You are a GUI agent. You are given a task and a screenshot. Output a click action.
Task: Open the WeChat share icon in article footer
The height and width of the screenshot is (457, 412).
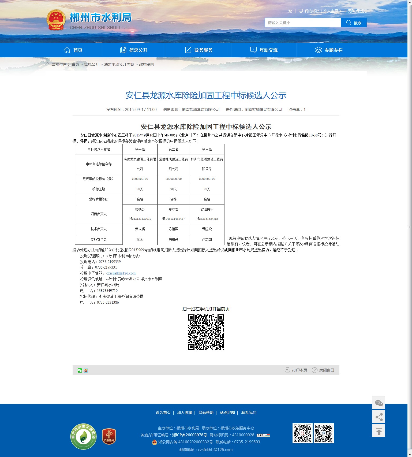coord(80,370)
